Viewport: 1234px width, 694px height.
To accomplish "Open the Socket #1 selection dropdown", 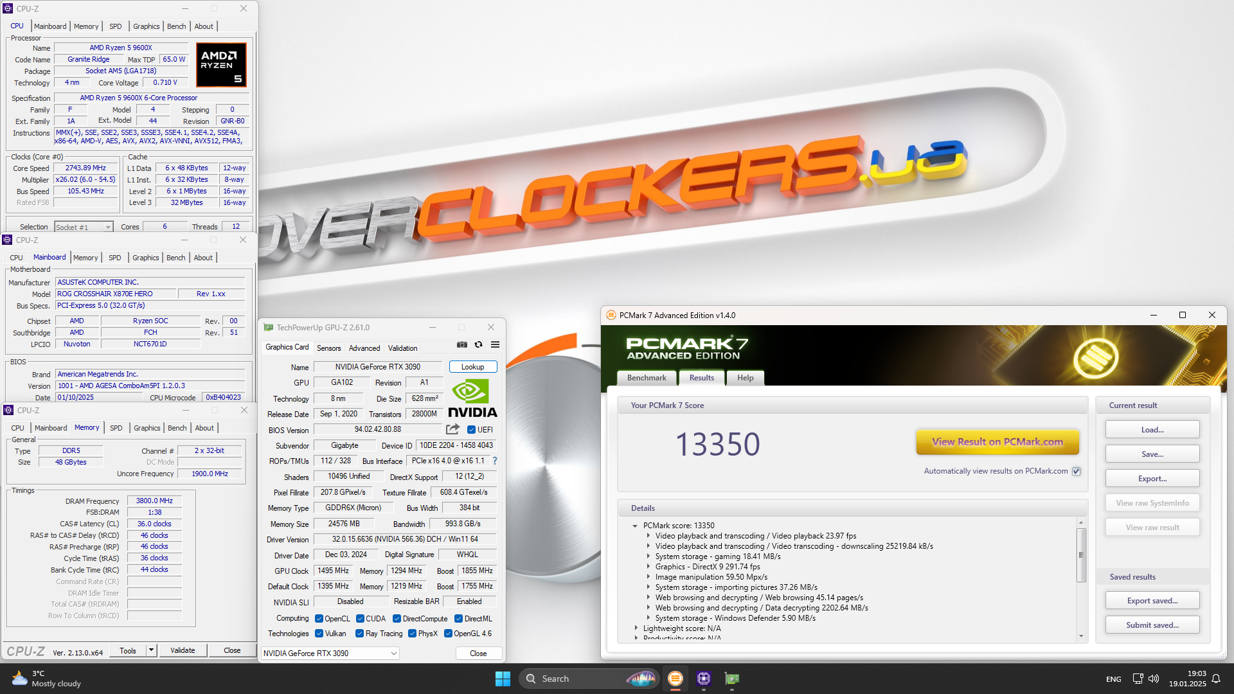I will pos(84,227).
